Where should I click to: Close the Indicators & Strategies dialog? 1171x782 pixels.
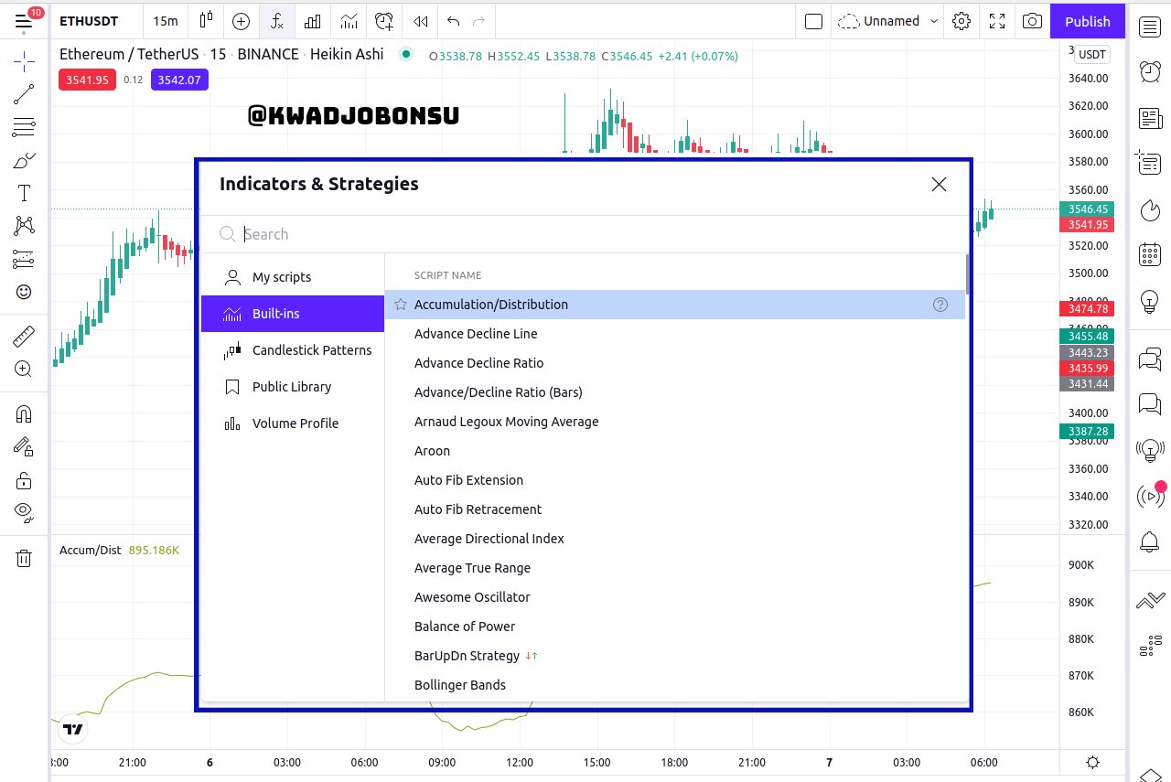coord(939,184)
